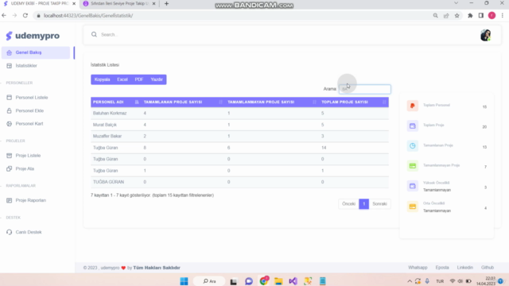The image size is (509, 286).
Task: Open taskbar Ara search box
Action: (209, 281)
